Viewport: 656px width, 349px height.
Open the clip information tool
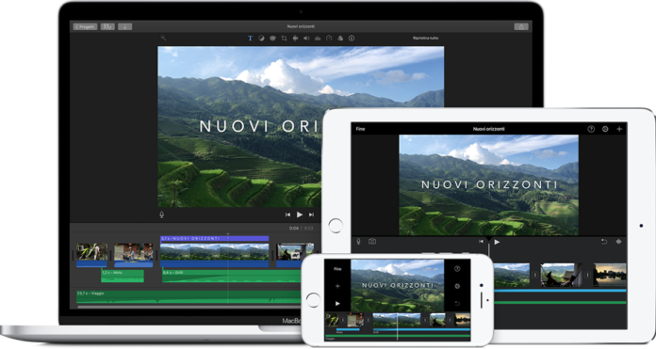[x=352, y=38]
